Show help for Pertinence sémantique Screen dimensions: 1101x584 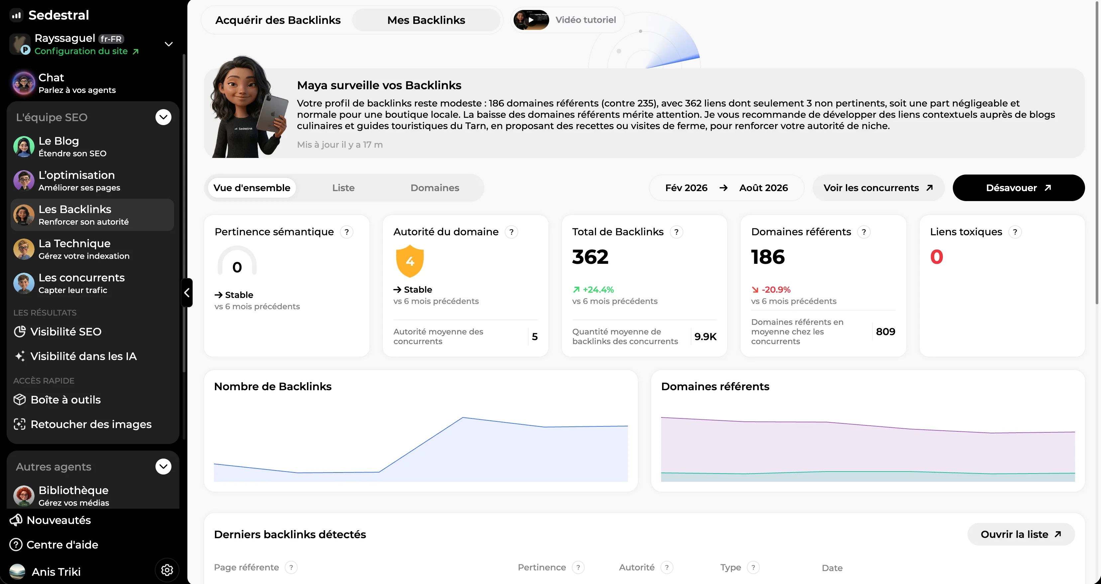[x=347, y=232]
